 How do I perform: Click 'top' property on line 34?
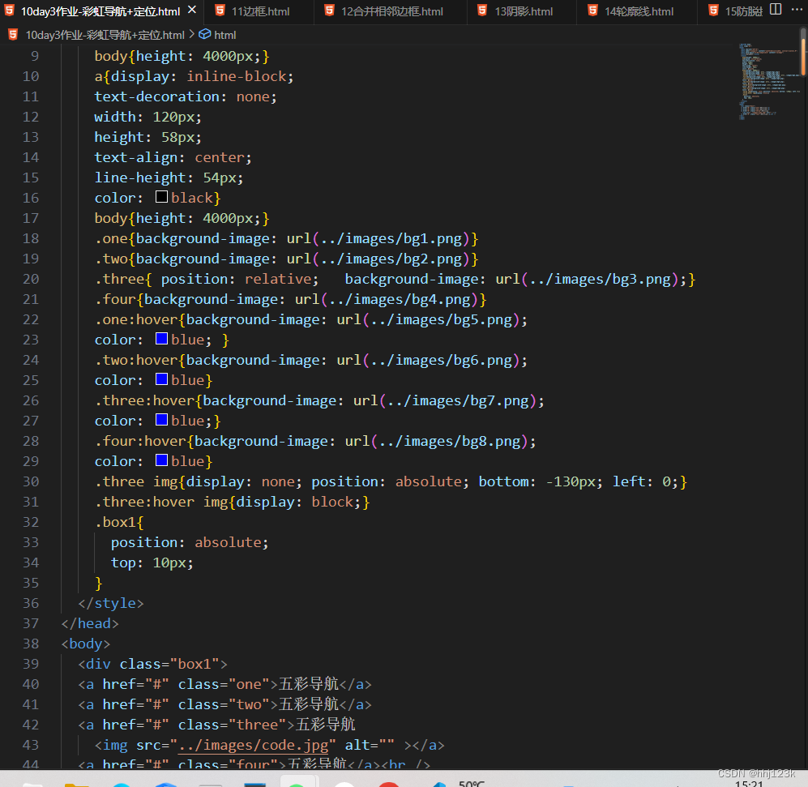pos(123,562)
